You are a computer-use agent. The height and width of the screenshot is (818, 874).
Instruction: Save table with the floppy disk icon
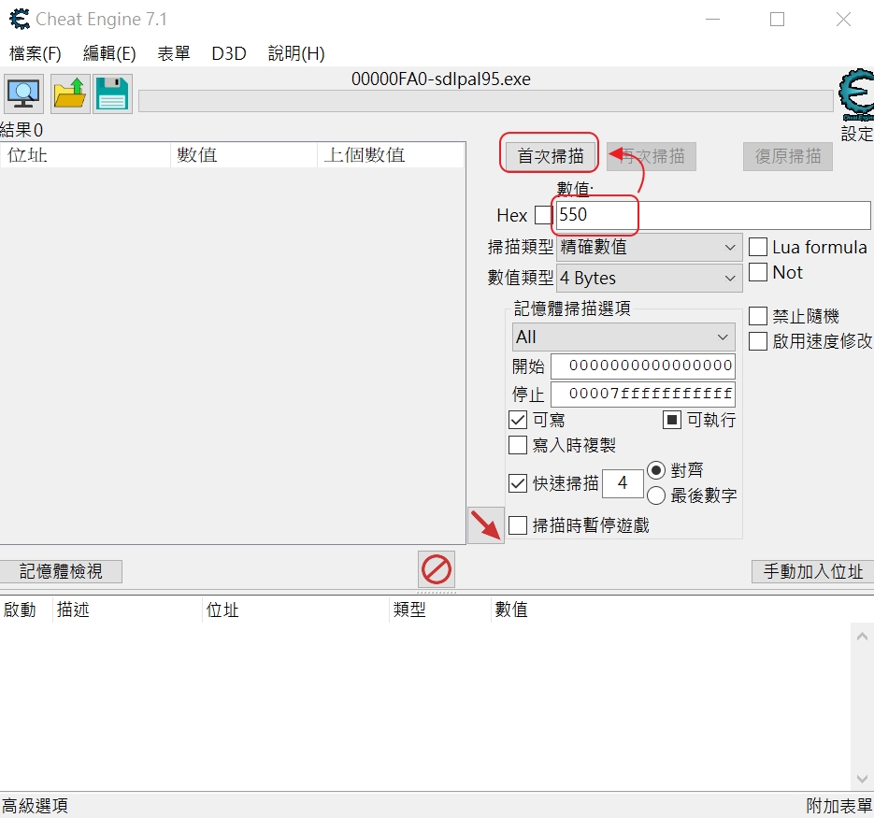point(112,93)
